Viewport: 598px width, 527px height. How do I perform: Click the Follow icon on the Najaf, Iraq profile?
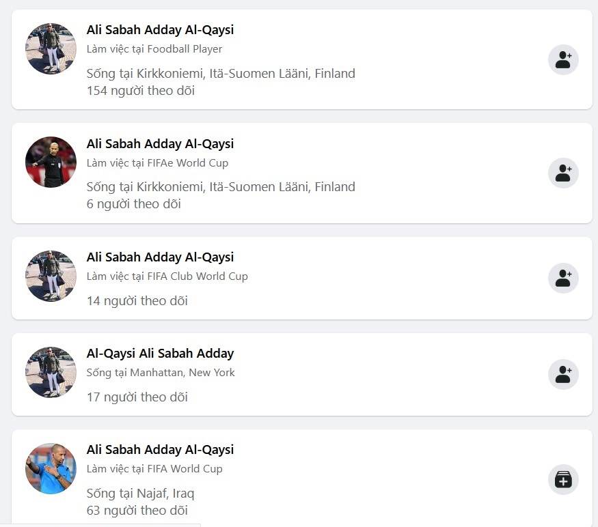563,480
